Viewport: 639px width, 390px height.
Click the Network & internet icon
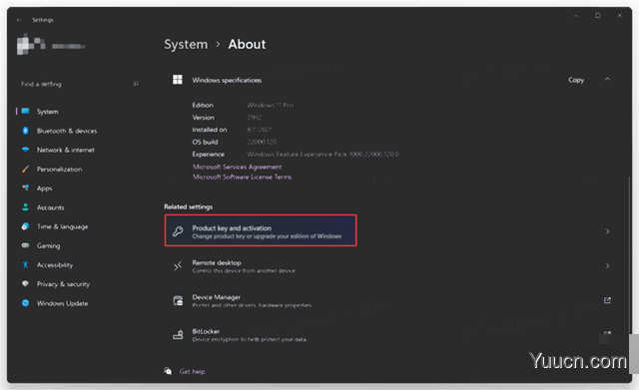click(25, 150)
